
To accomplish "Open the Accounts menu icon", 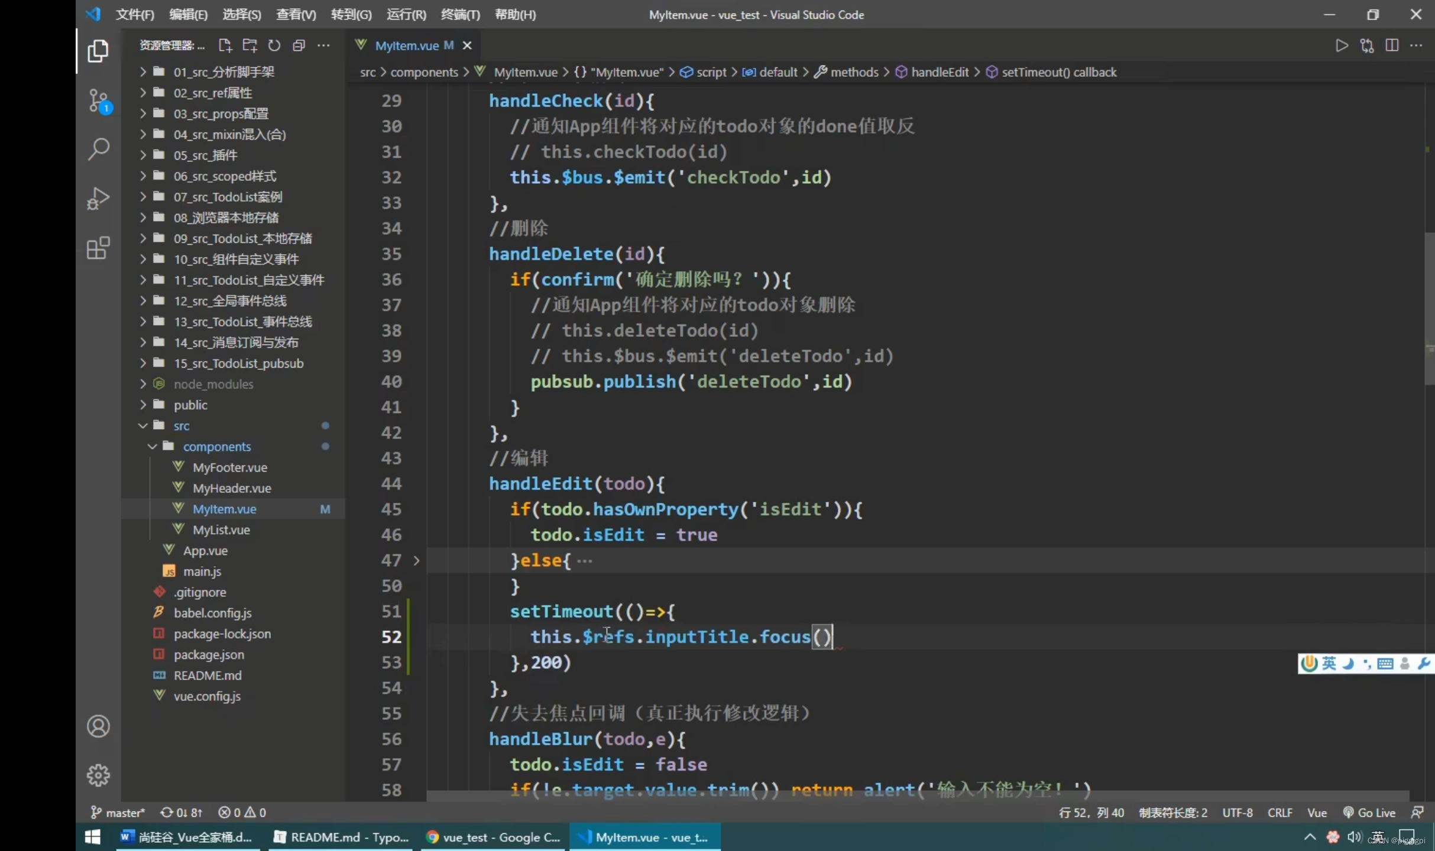I will coord(98,726).
